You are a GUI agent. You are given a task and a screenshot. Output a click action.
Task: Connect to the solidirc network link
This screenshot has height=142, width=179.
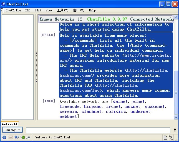click(x=116, y=112)
